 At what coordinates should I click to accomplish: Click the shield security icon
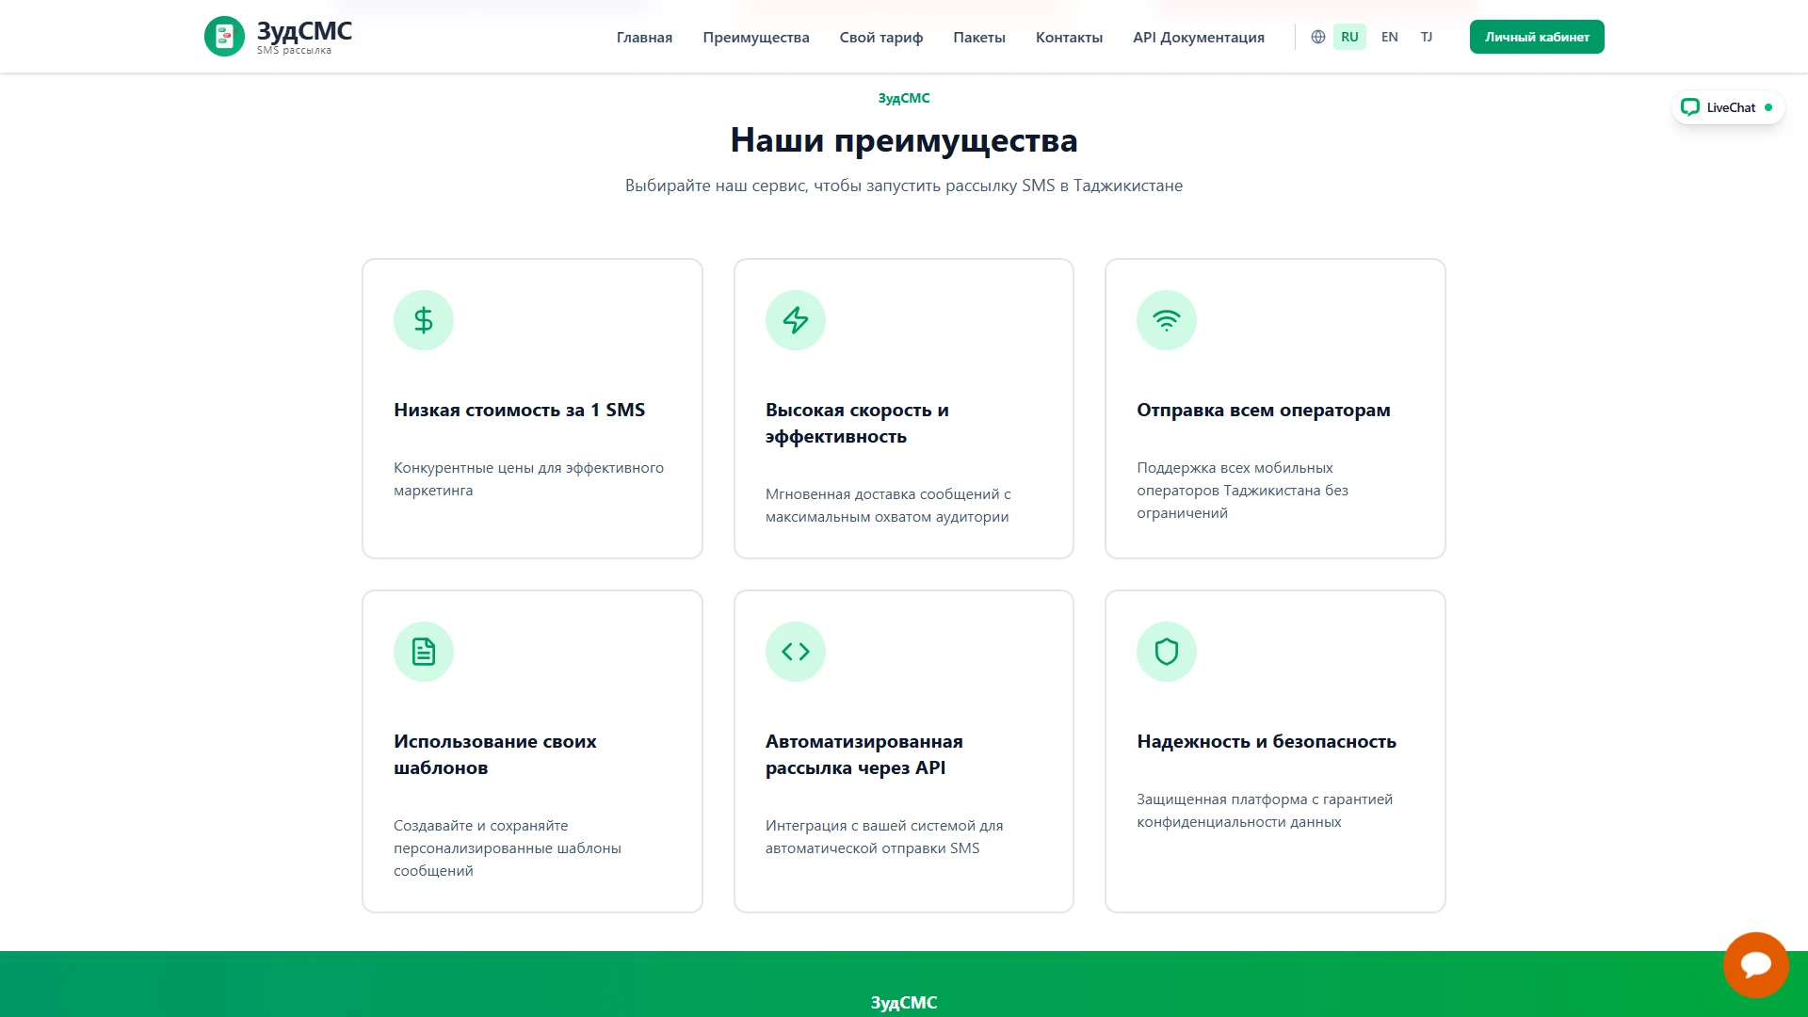pos(1167,652)
